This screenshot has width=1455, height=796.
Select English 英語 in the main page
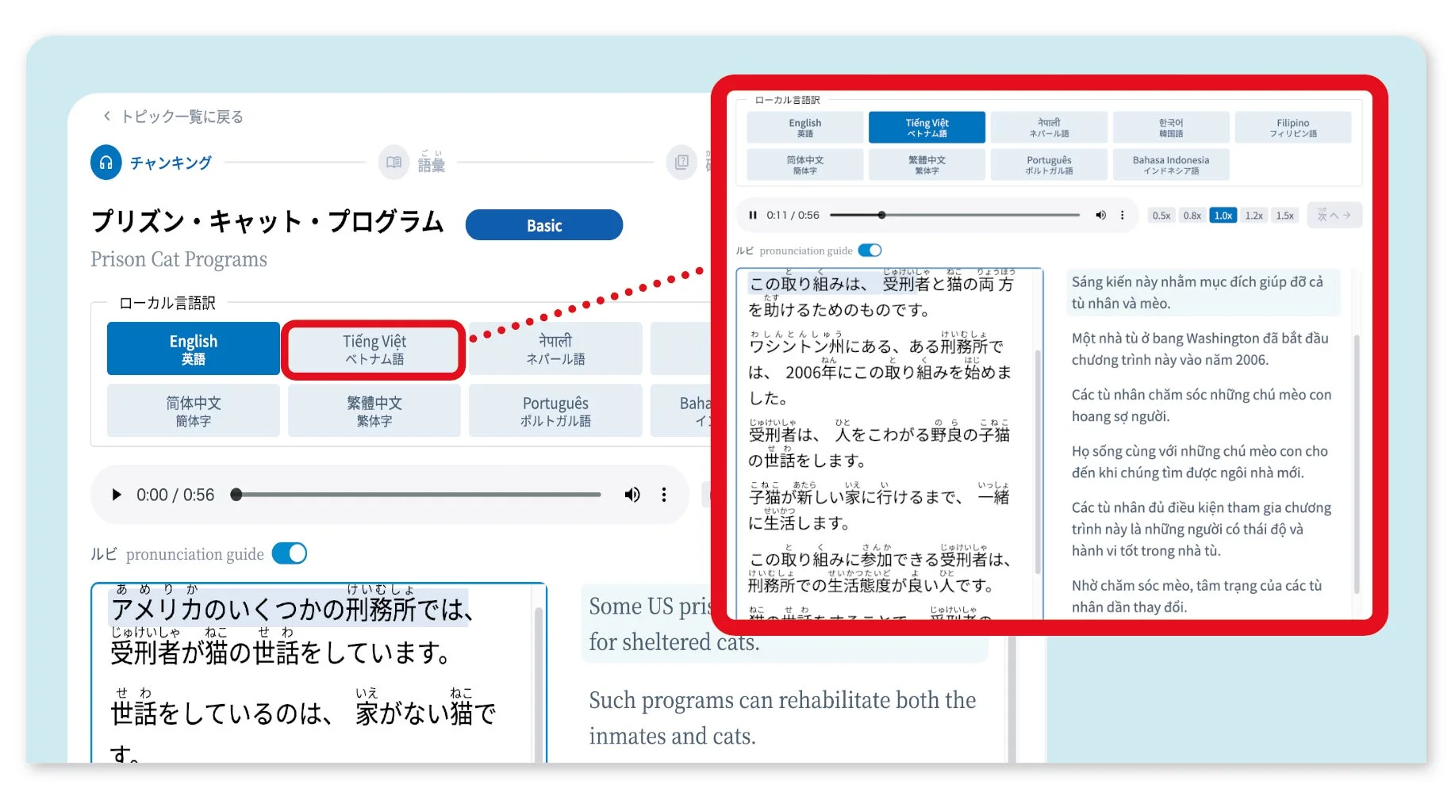point(194,349)
